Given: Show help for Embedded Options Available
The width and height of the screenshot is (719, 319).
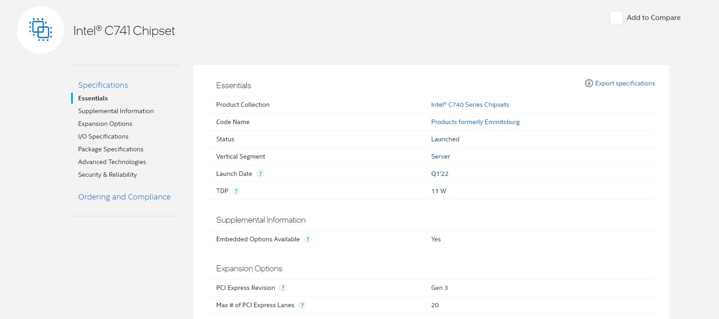Looking at the screenshot, I should pos(308,239).
